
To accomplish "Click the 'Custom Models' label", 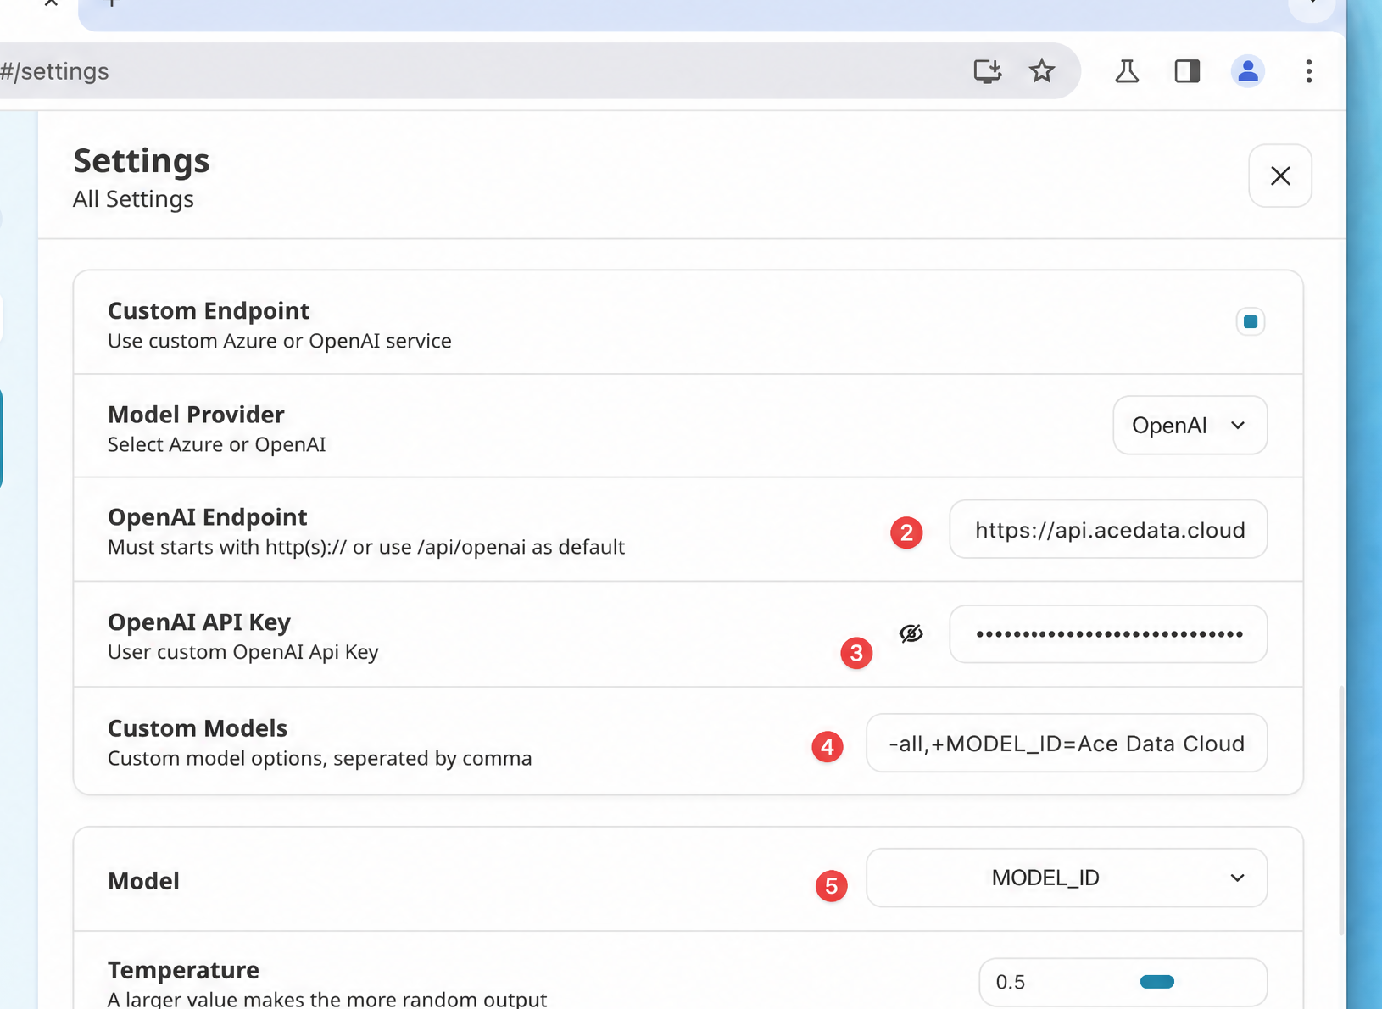I will (x=198, y=728).
